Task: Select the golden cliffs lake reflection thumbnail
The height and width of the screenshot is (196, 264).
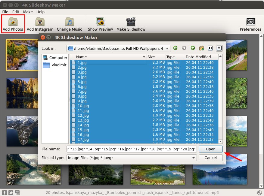Action: click(23, 93)
